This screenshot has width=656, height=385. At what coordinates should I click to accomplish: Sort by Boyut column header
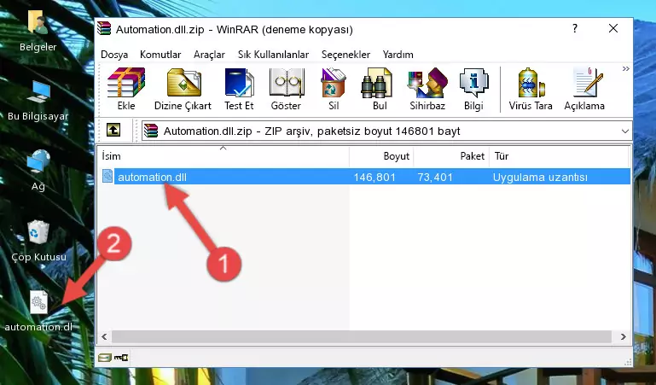(x=381, y=156)
